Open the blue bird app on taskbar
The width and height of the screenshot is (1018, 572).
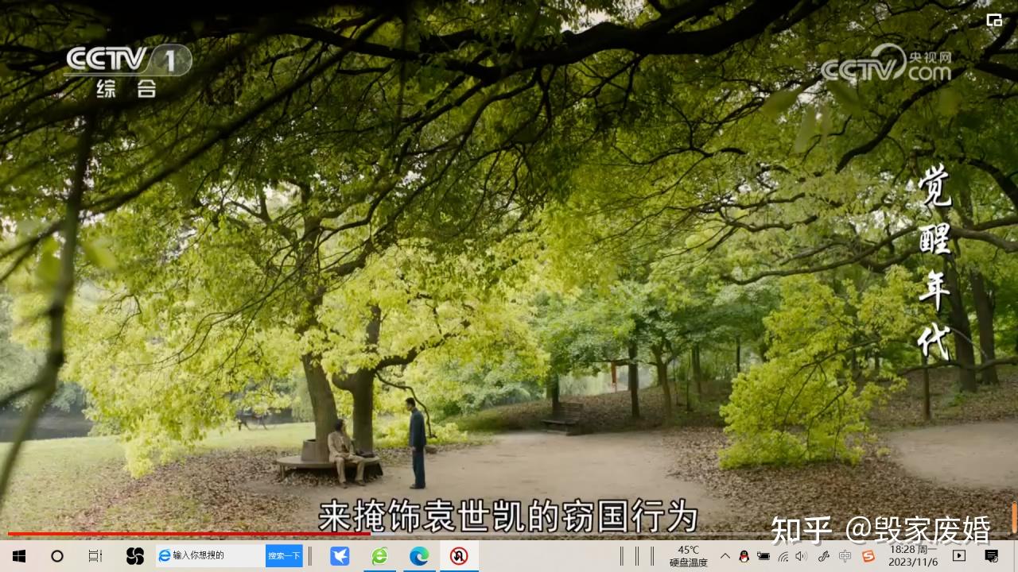[x=340, y=556]
